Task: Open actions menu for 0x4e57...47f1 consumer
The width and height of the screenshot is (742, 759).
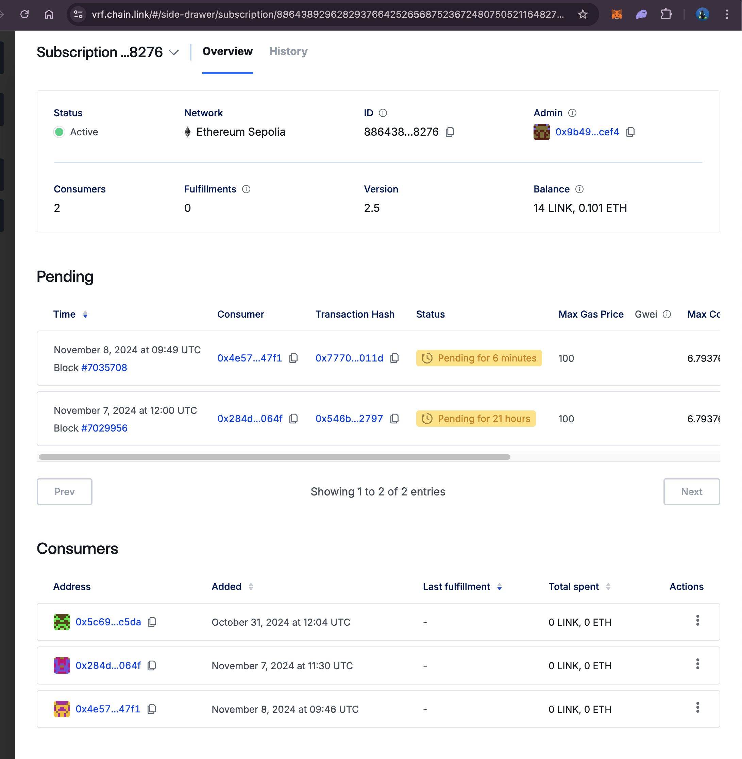Action: [697, 708]
